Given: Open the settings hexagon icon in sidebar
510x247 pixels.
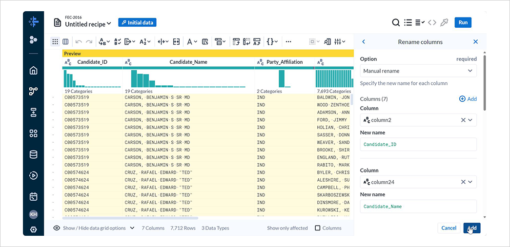Looking at the screenshot, I should 33,229.
